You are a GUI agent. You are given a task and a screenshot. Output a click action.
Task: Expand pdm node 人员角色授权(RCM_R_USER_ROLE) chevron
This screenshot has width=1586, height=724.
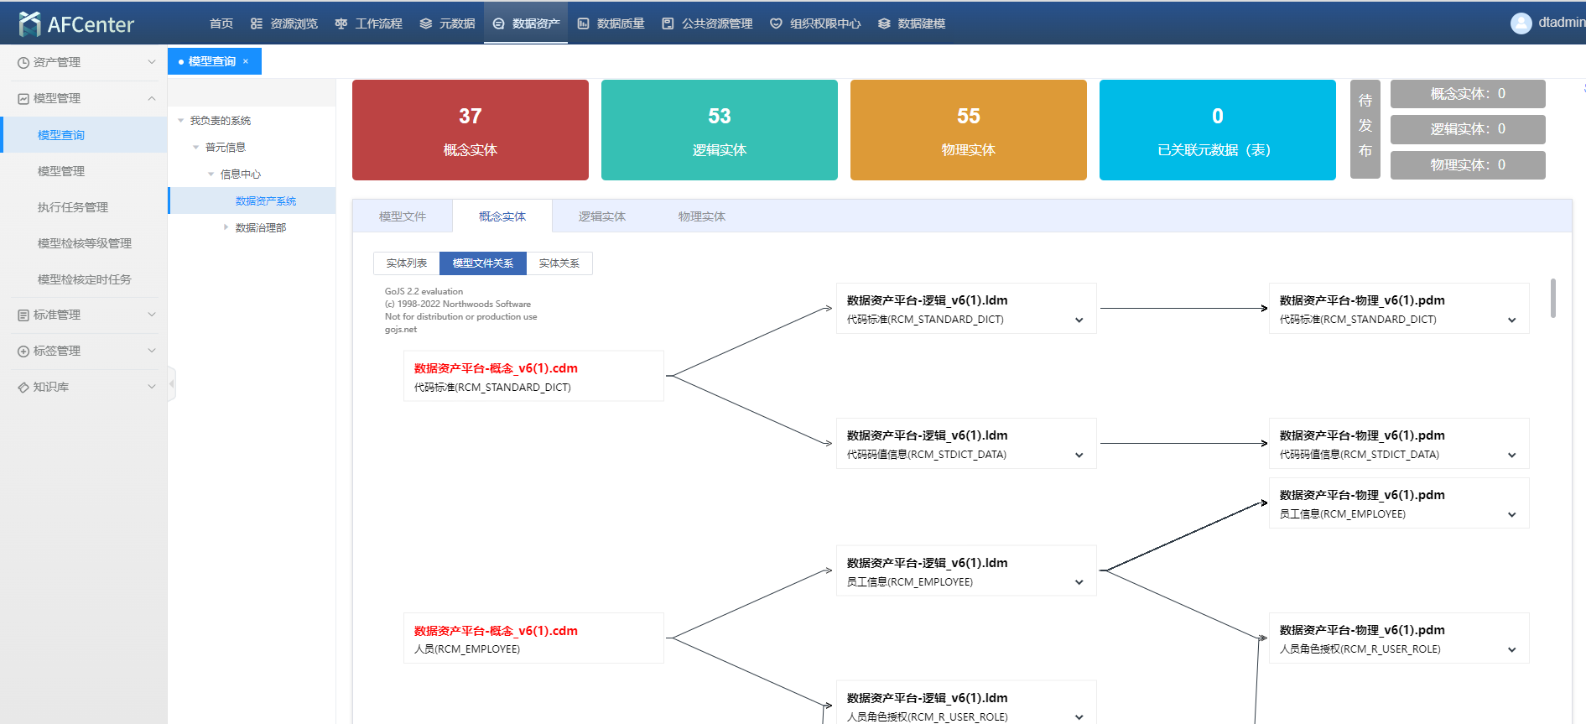[x=1512, y=650]
